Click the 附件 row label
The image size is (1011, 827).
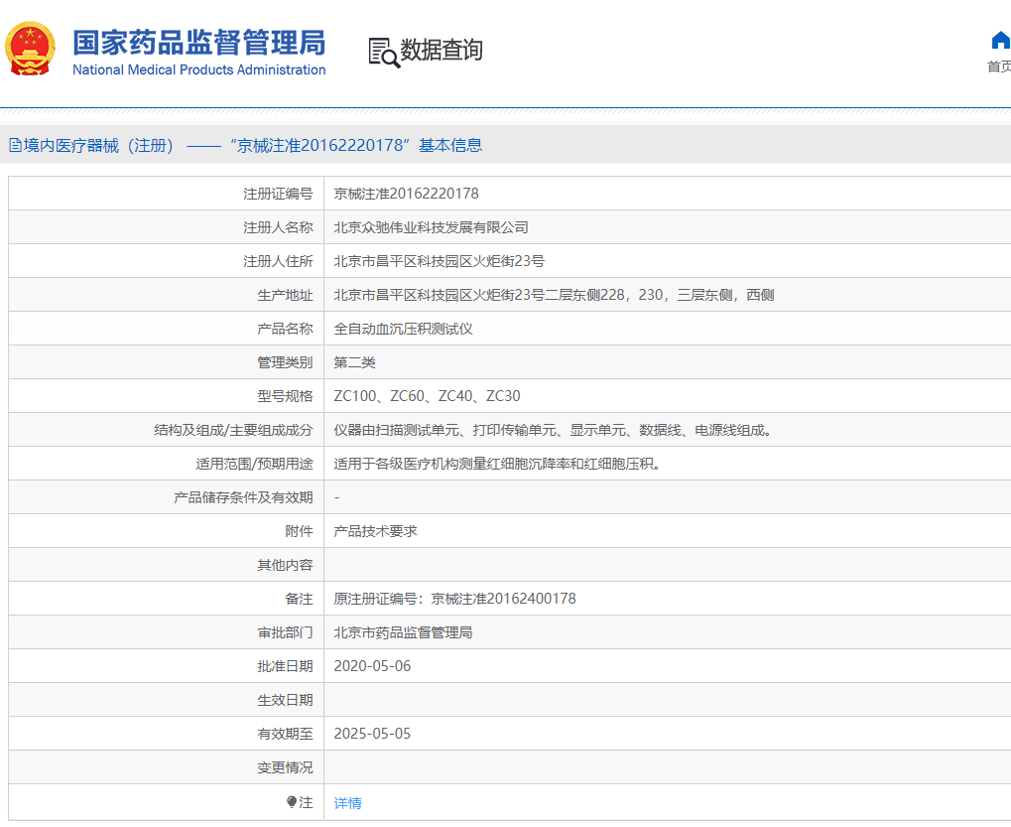click(300, 531)
